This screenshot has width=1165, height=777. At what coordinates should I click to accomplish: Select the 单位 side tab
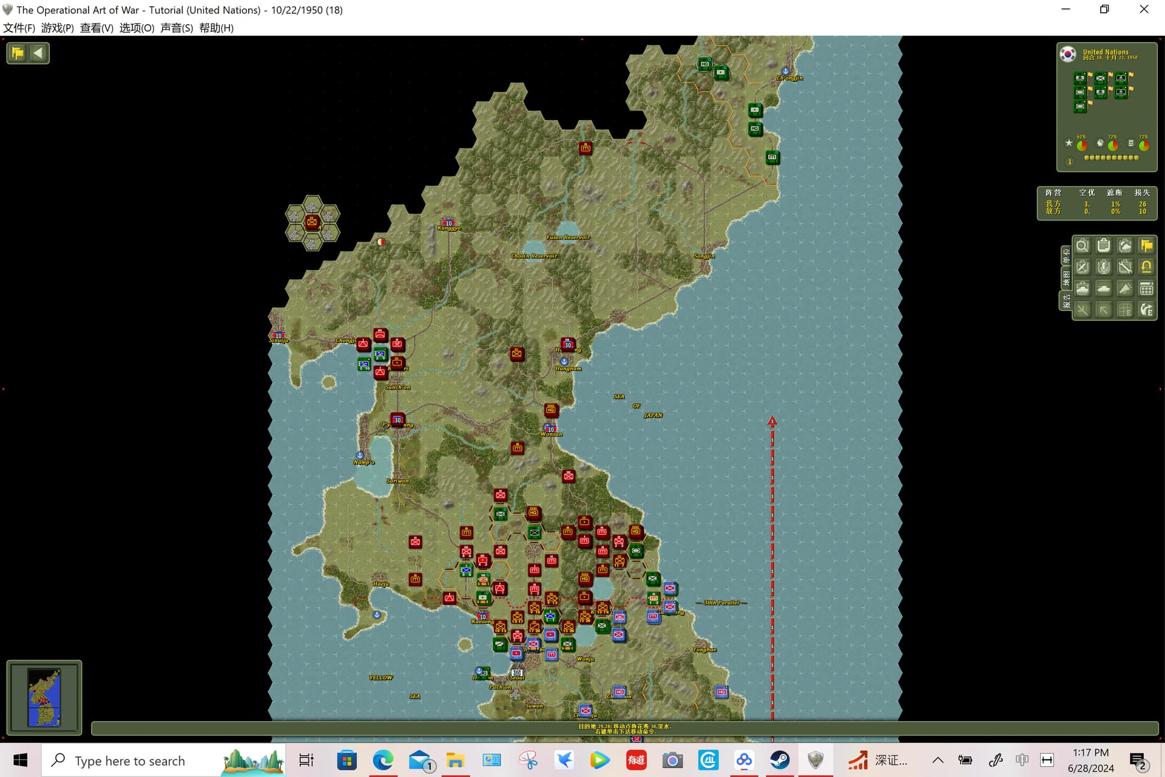(1066, 256)
